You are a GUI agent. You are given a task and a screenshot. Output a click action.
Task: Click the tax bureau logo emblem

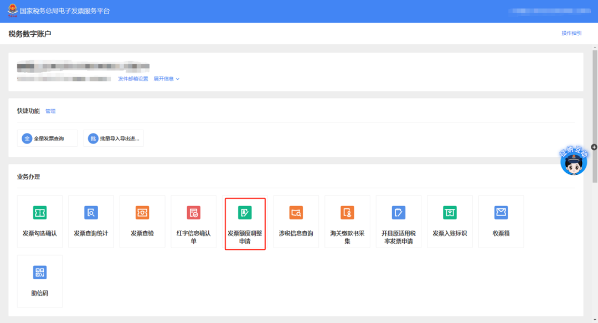pos(12,11)
